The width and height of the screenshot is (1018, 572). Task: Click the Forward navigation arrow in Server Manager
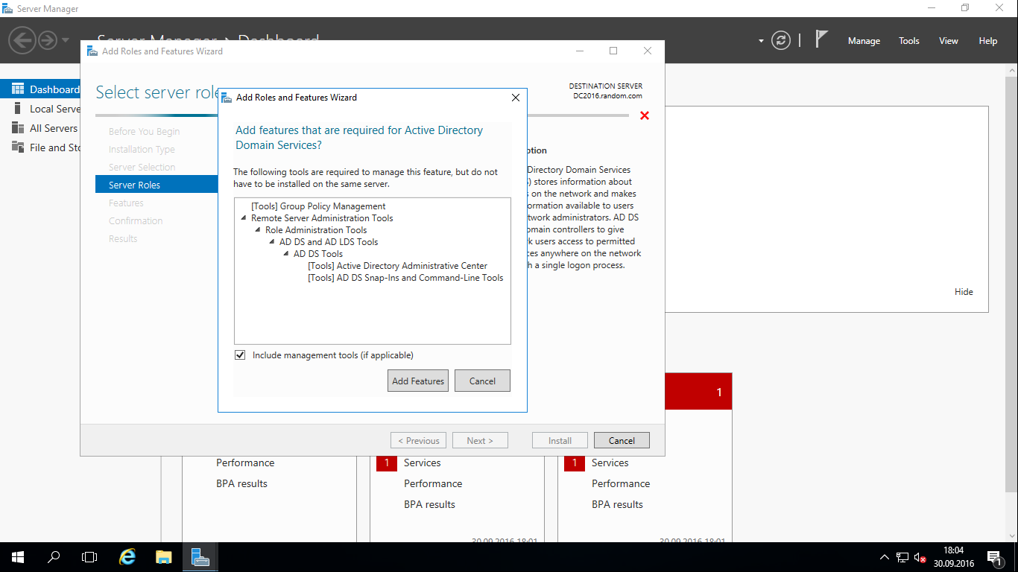[48, 39]
